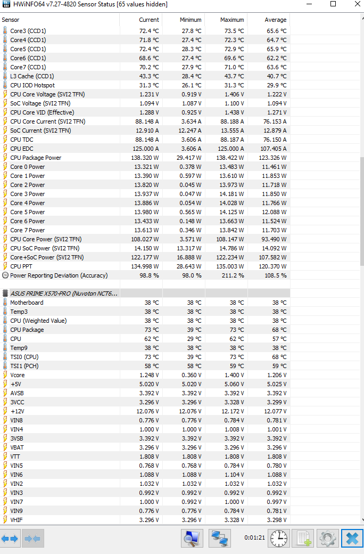Close sensors with the blue X button
Screen dimensions: 364x554
[x=352, y=539]
